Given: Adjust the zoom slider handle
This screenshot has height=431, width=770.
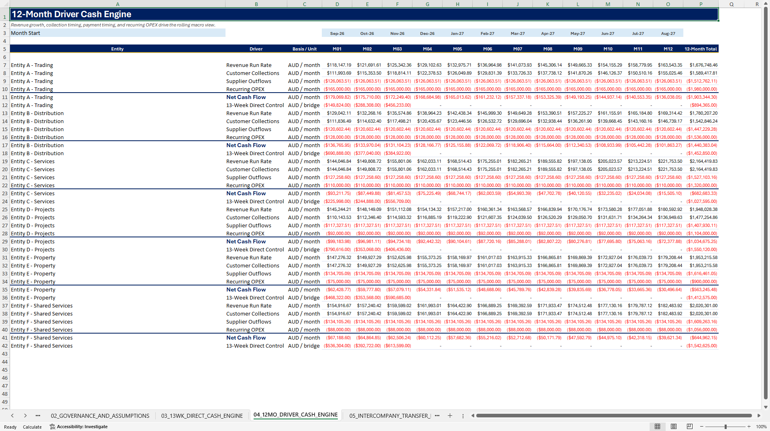Looking at the screenshot, I should coord(725,427).
